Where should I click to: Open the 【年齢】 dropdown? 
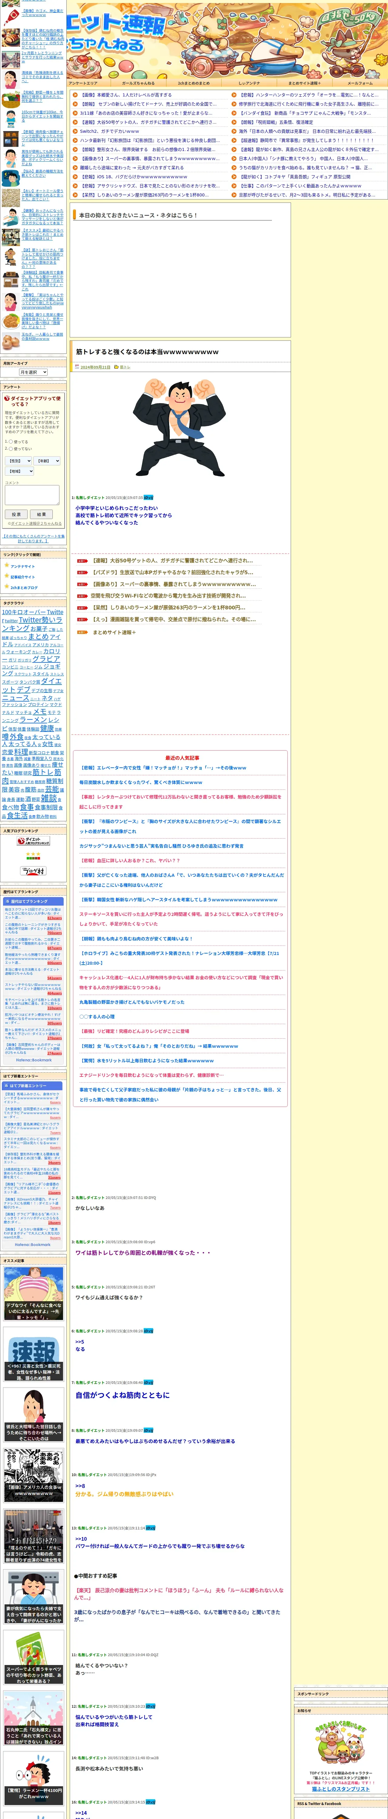coord(47,461)
